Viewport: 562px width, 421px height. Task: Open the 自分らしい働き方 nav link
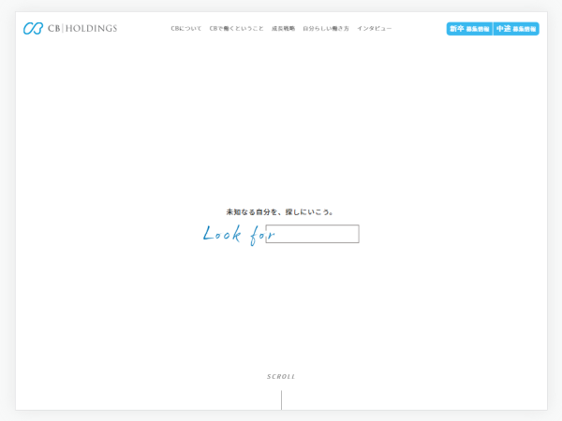coord(325,29)
